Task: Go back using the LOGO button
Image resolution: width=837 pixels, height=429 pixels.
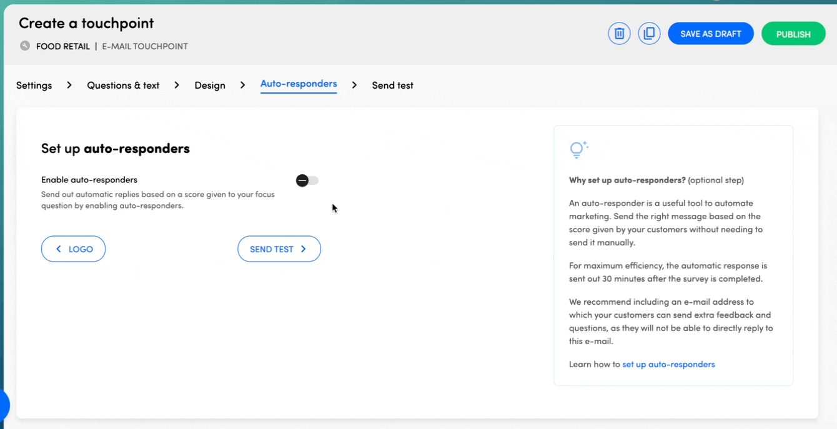Action: pyautogui.click(x=73, y=249)
